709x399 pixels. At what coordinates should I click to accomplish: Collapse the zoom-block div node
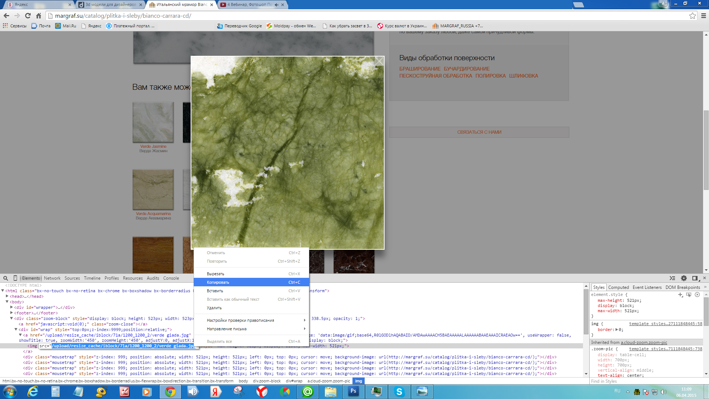tap(11, 318)
